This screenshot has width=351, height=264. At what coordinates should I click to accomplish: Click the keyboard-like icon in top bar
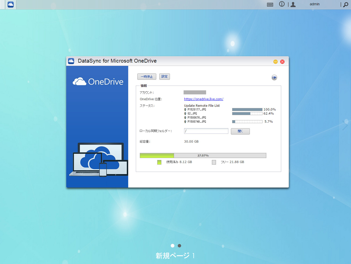click(270, 5)
